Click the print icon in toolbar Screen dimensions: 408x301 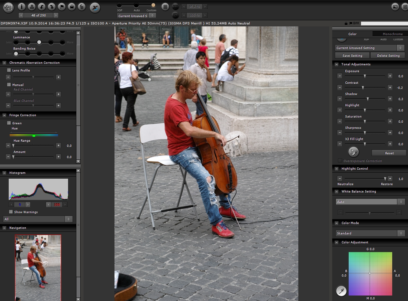[32, 6]
